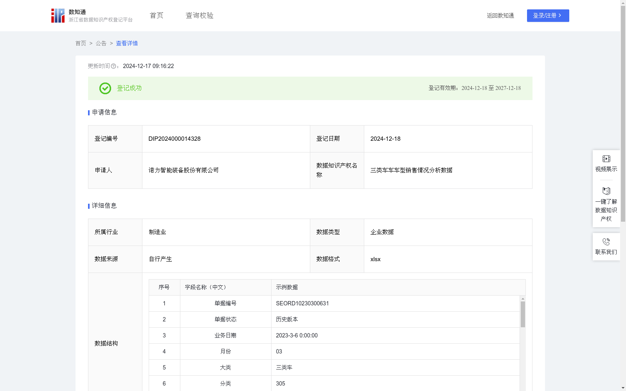Go to 首页 in the breadcrumb
This screenshot has width=626, height=391.
(81, 43)
